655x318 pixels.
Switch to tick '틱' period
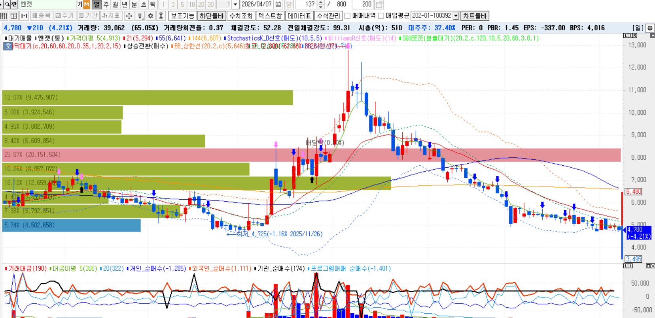point(153,4)
